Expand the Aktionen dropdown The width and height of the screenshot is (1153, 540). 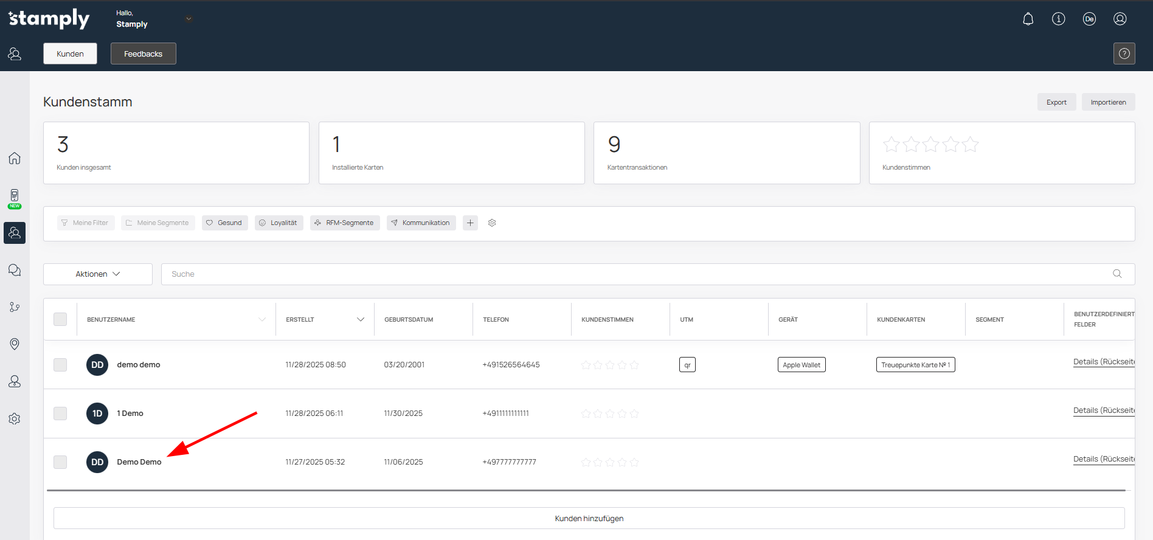(98, 274)
